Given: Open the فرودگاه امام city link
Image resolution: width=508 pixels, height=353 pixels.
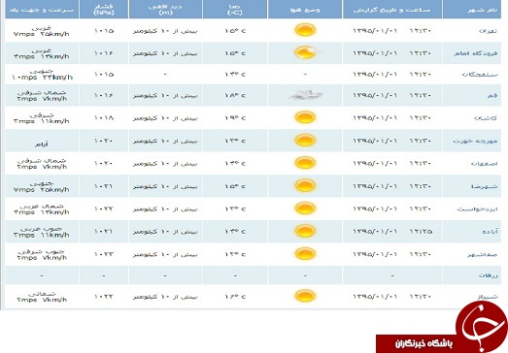Looking at the screenshot, I should click(475, 53).
